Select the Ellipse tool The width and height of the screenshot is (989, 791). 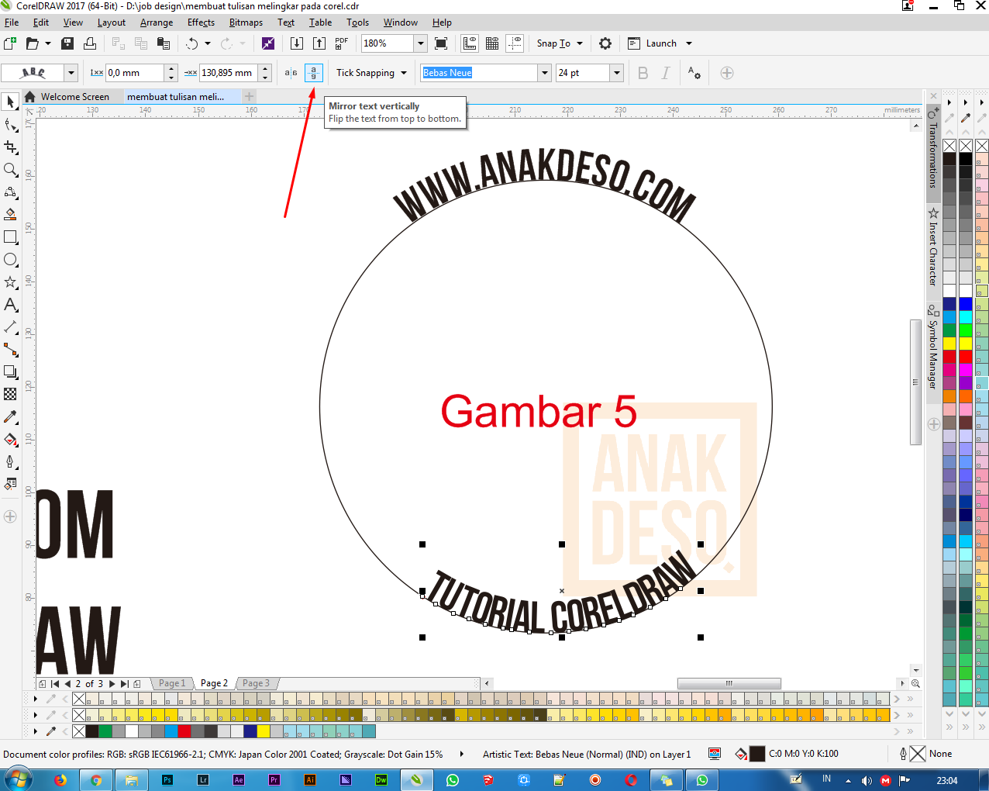(10, 260)
